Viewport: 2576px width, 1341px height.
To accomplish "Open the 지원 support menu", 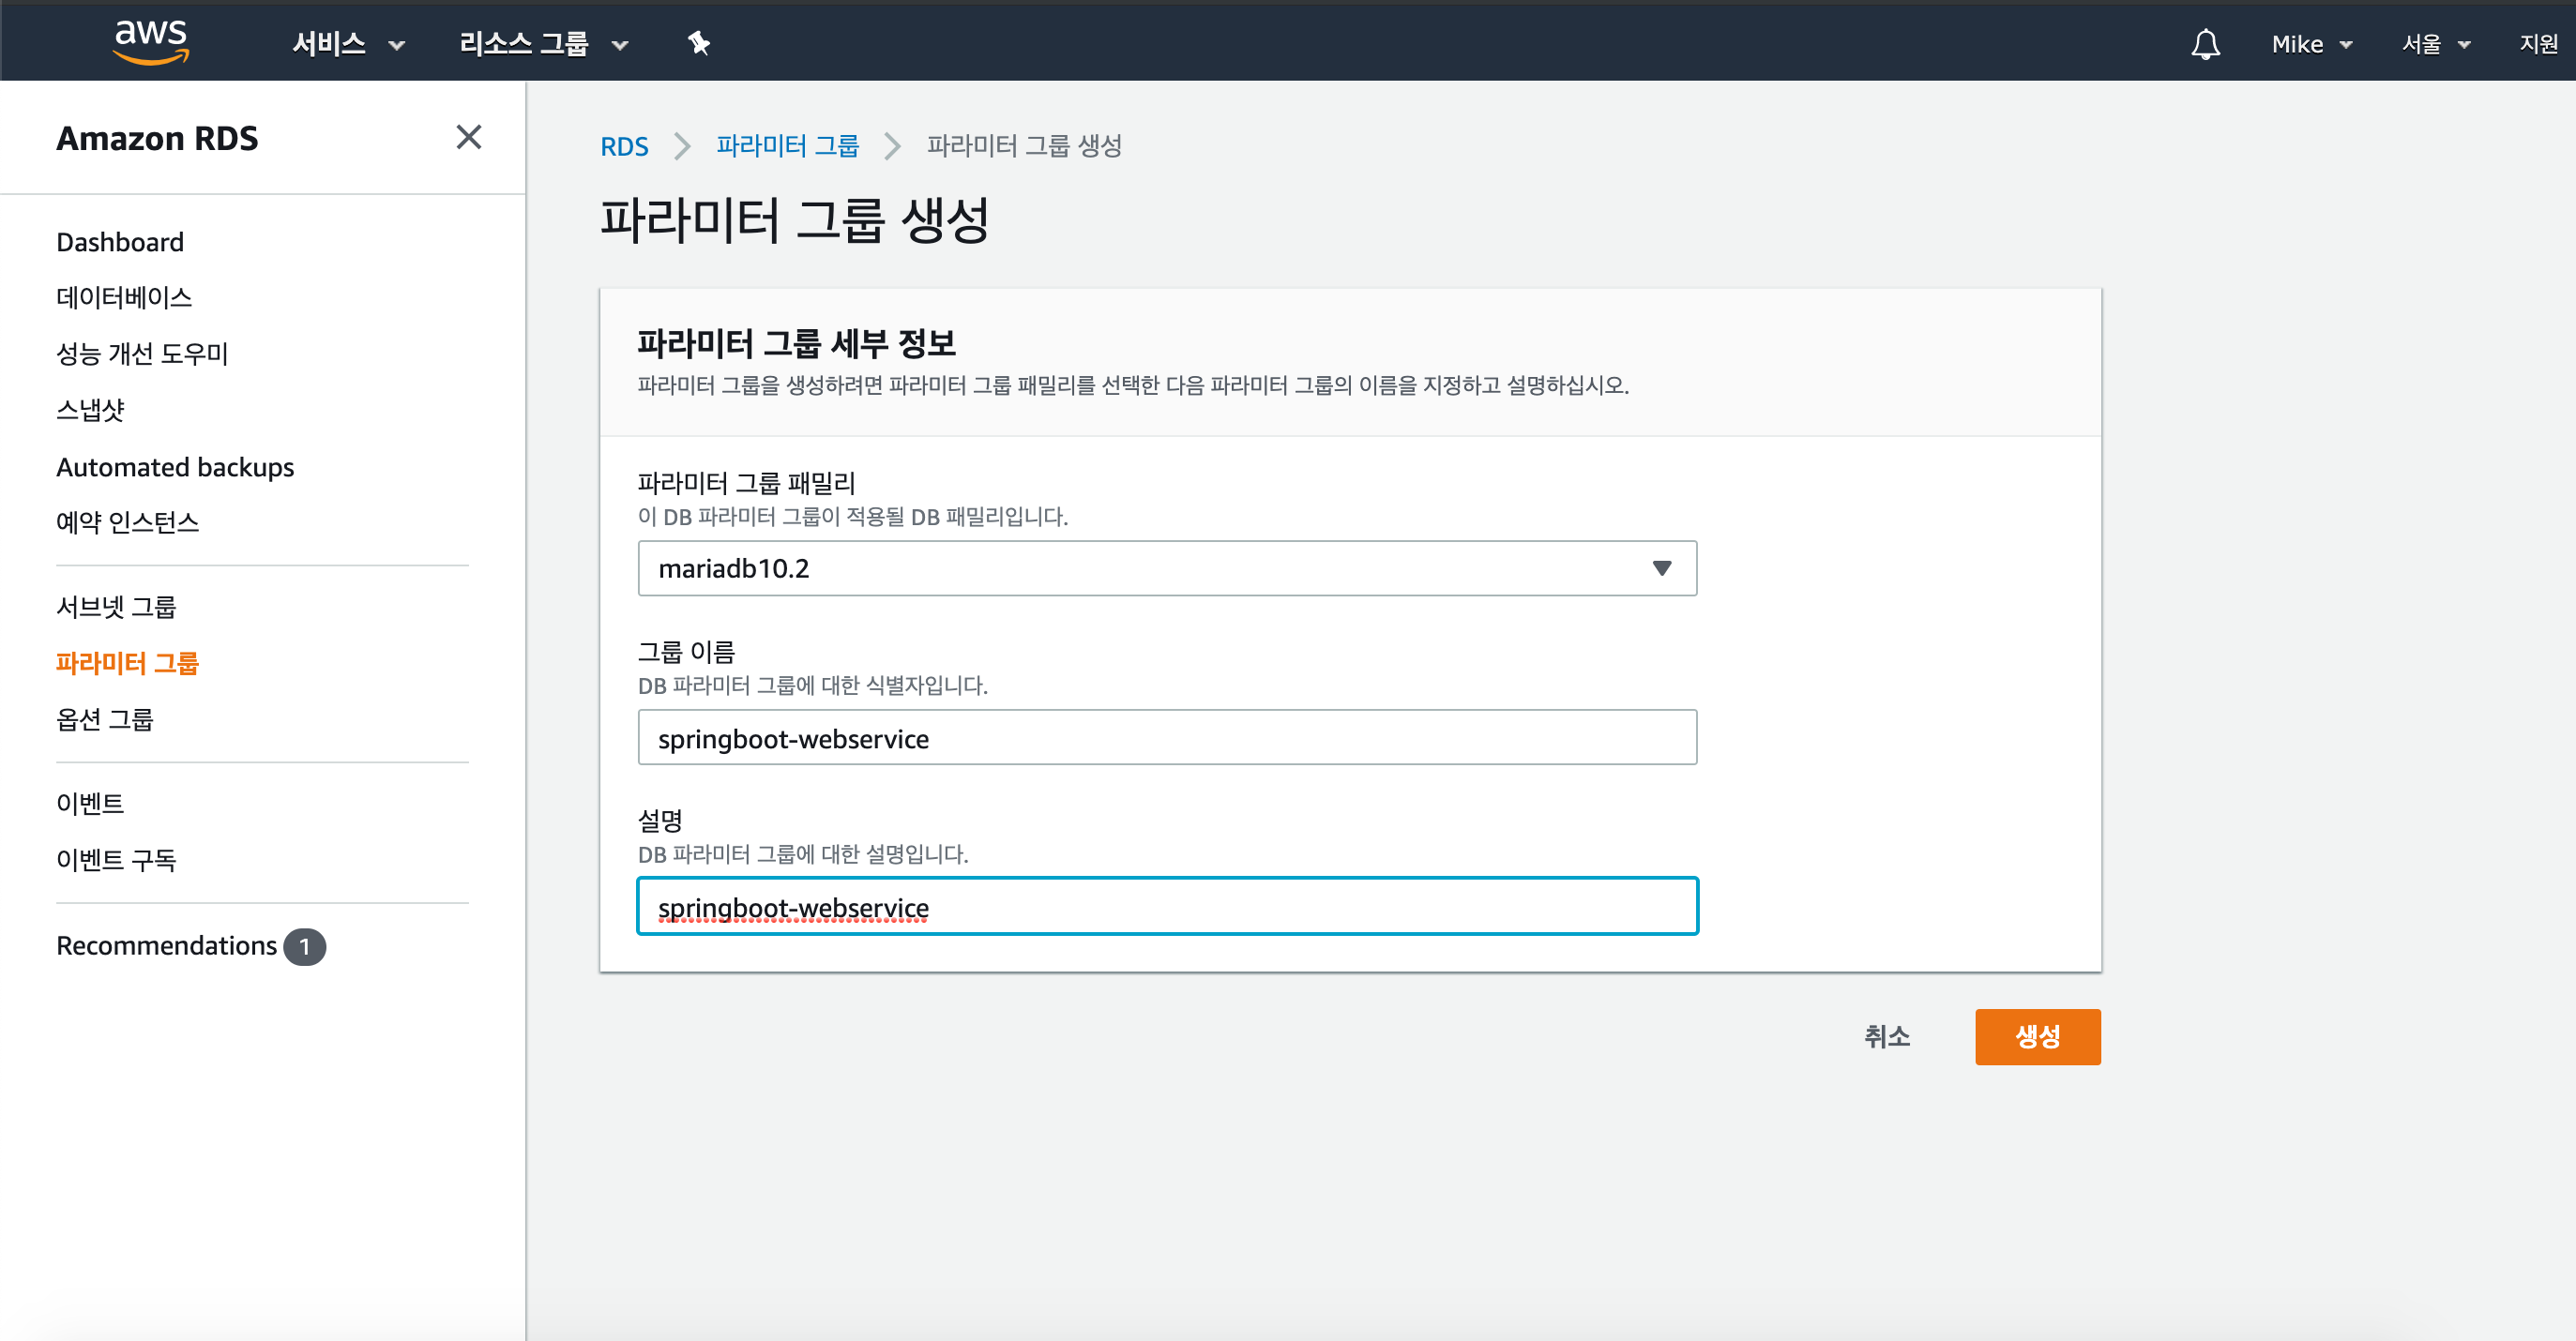I will pyautogui.click(x=2537, y=44).
